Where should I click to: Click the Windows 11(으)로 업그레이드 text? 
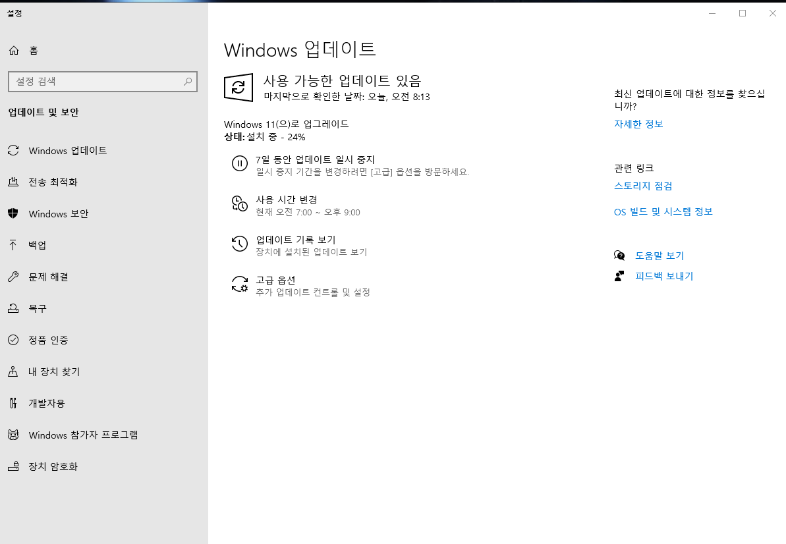click(x=286, y=124)
